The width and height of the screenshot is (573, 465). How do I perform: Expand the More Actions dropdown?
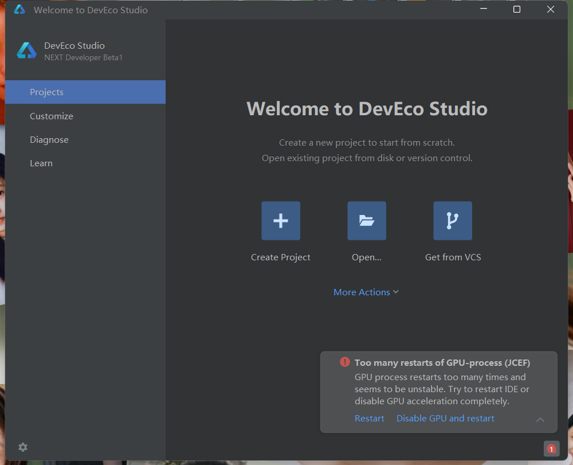(366, 292)
